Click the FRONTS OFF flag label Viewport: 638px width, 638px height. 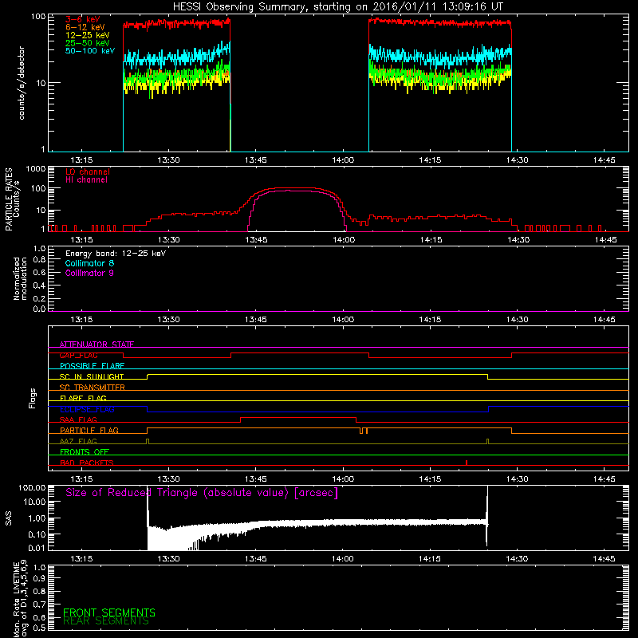[85, 452]
